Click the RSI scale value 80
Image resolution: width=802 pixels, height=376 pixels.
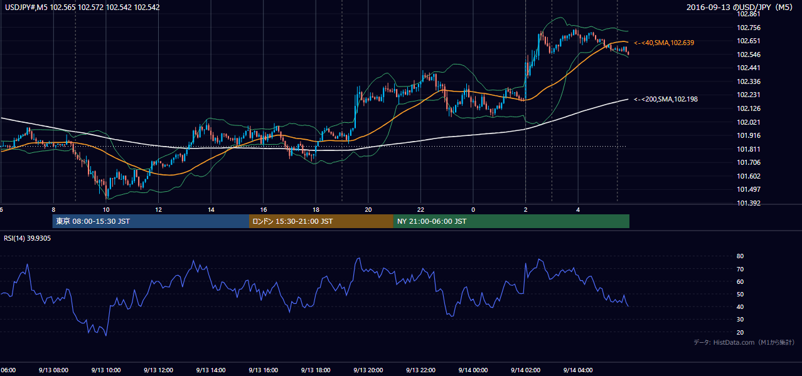pos(740,256)
